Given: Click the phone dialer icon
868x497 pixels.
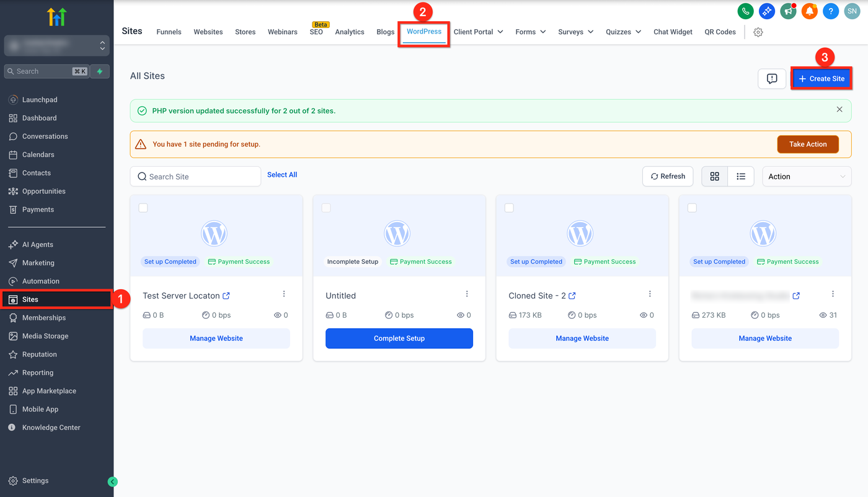Looking at the screenshot, I should (x=745, y=11).
